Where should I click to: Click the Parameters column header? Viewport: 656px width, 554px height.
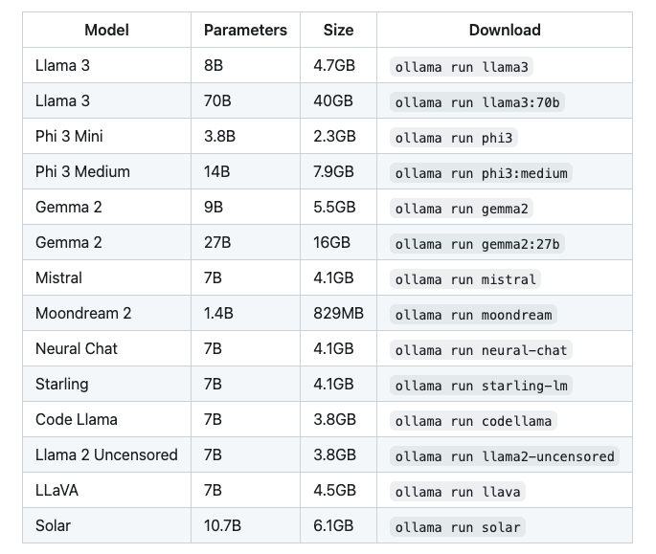[245, 30]
